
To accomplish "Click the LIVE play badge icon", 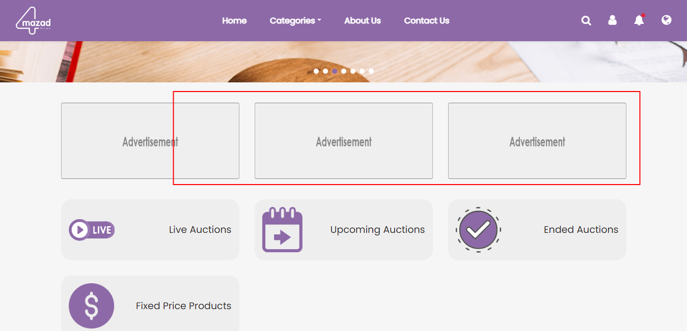I will tap(92, 230).
